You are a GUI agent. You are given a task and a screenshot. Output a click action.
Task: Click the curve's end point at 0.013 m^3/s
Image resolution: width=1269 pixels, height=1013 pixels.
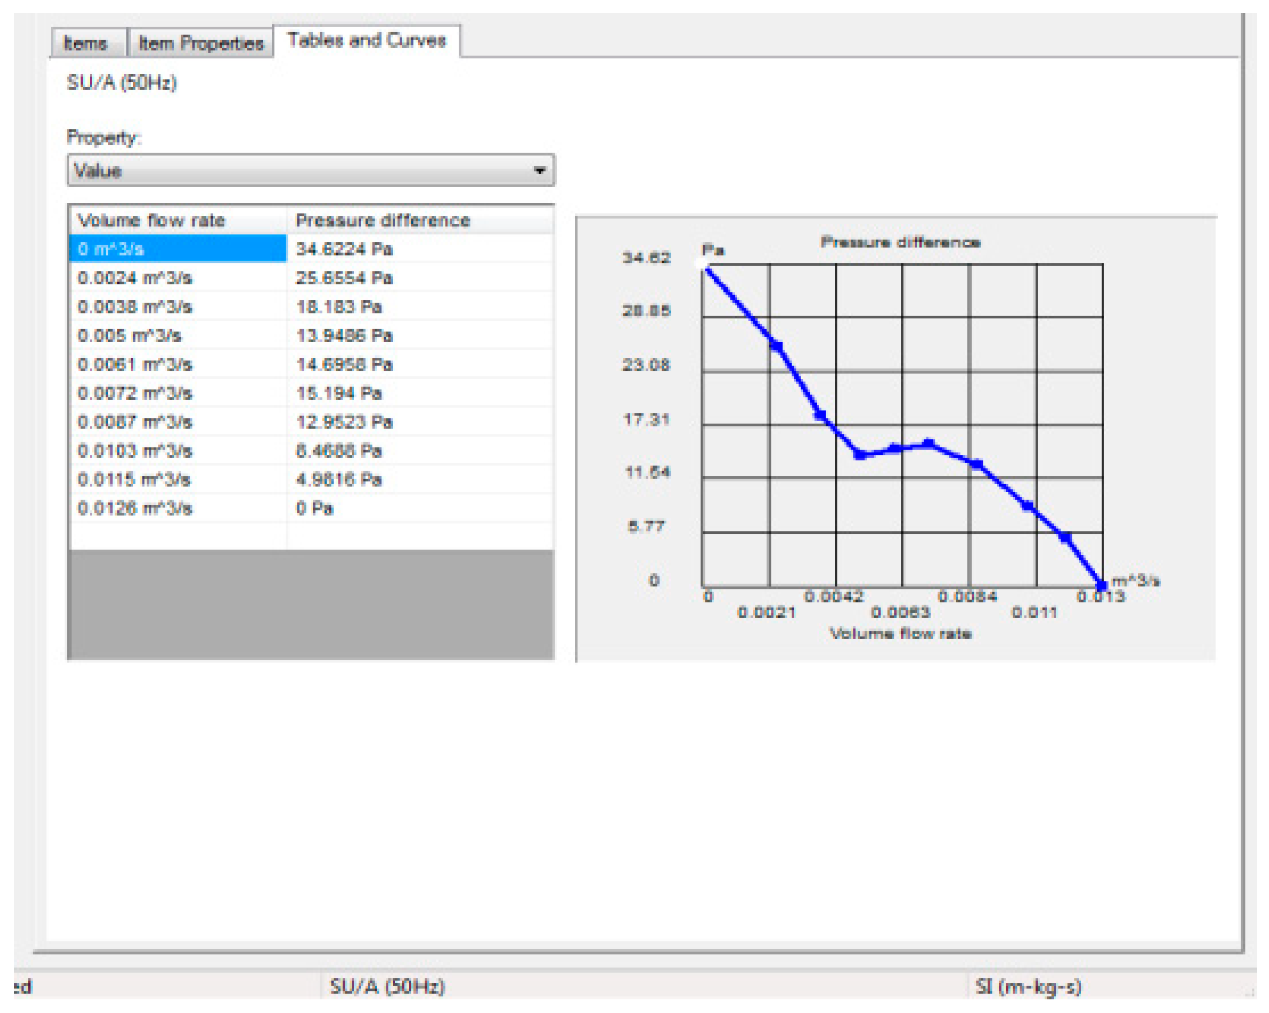tap(1102, 586)
